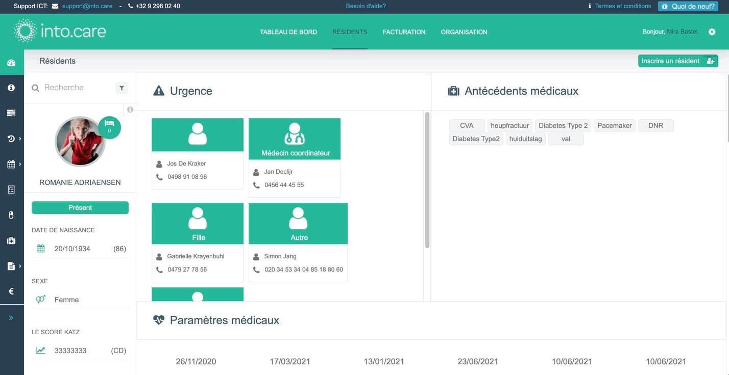Open the dashboard gauge sidebar icon

pyautogui.click(x=11, y=63)
